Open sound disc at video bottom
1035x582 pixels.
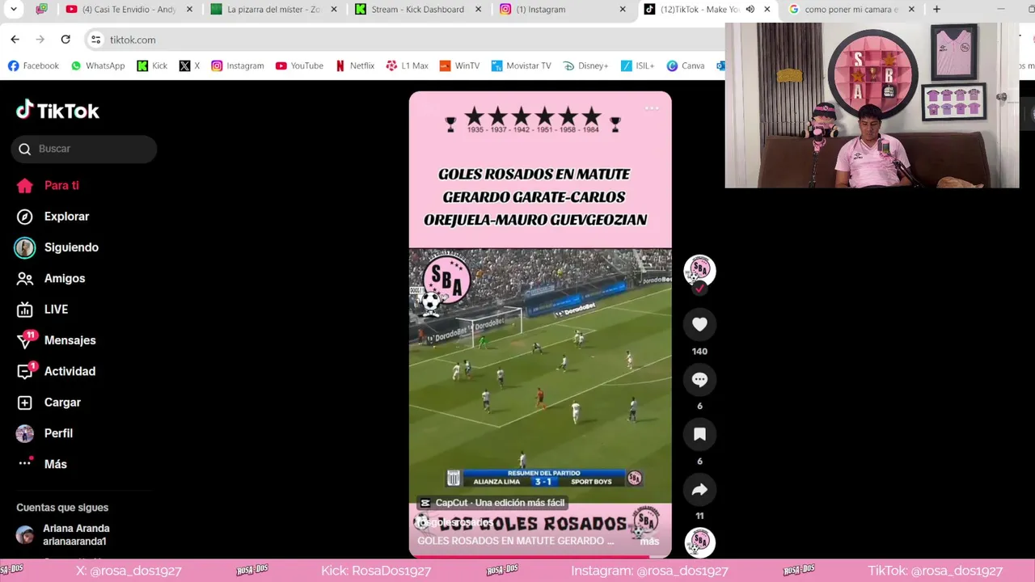click(x=699, y=542)
